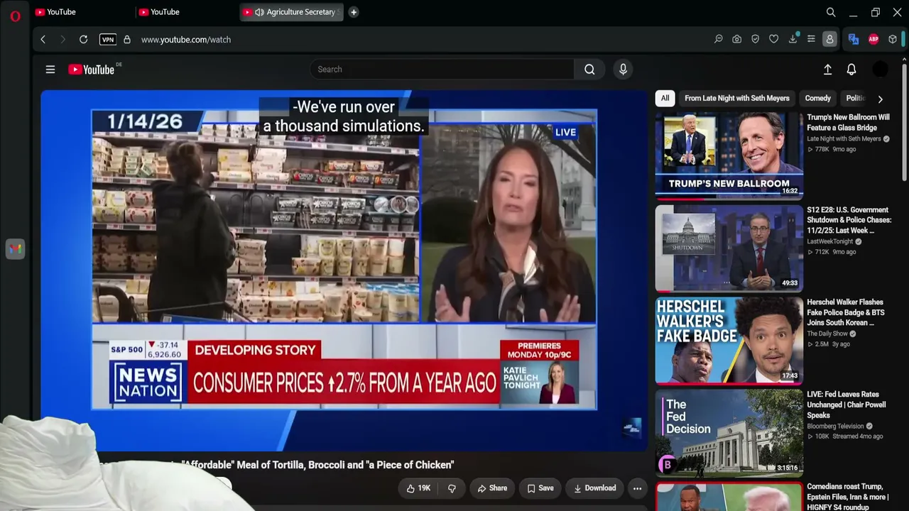The height and width of the screenshot is (511, 909).
Task: Go back to the previous page
Action: (x=43, y=40)
